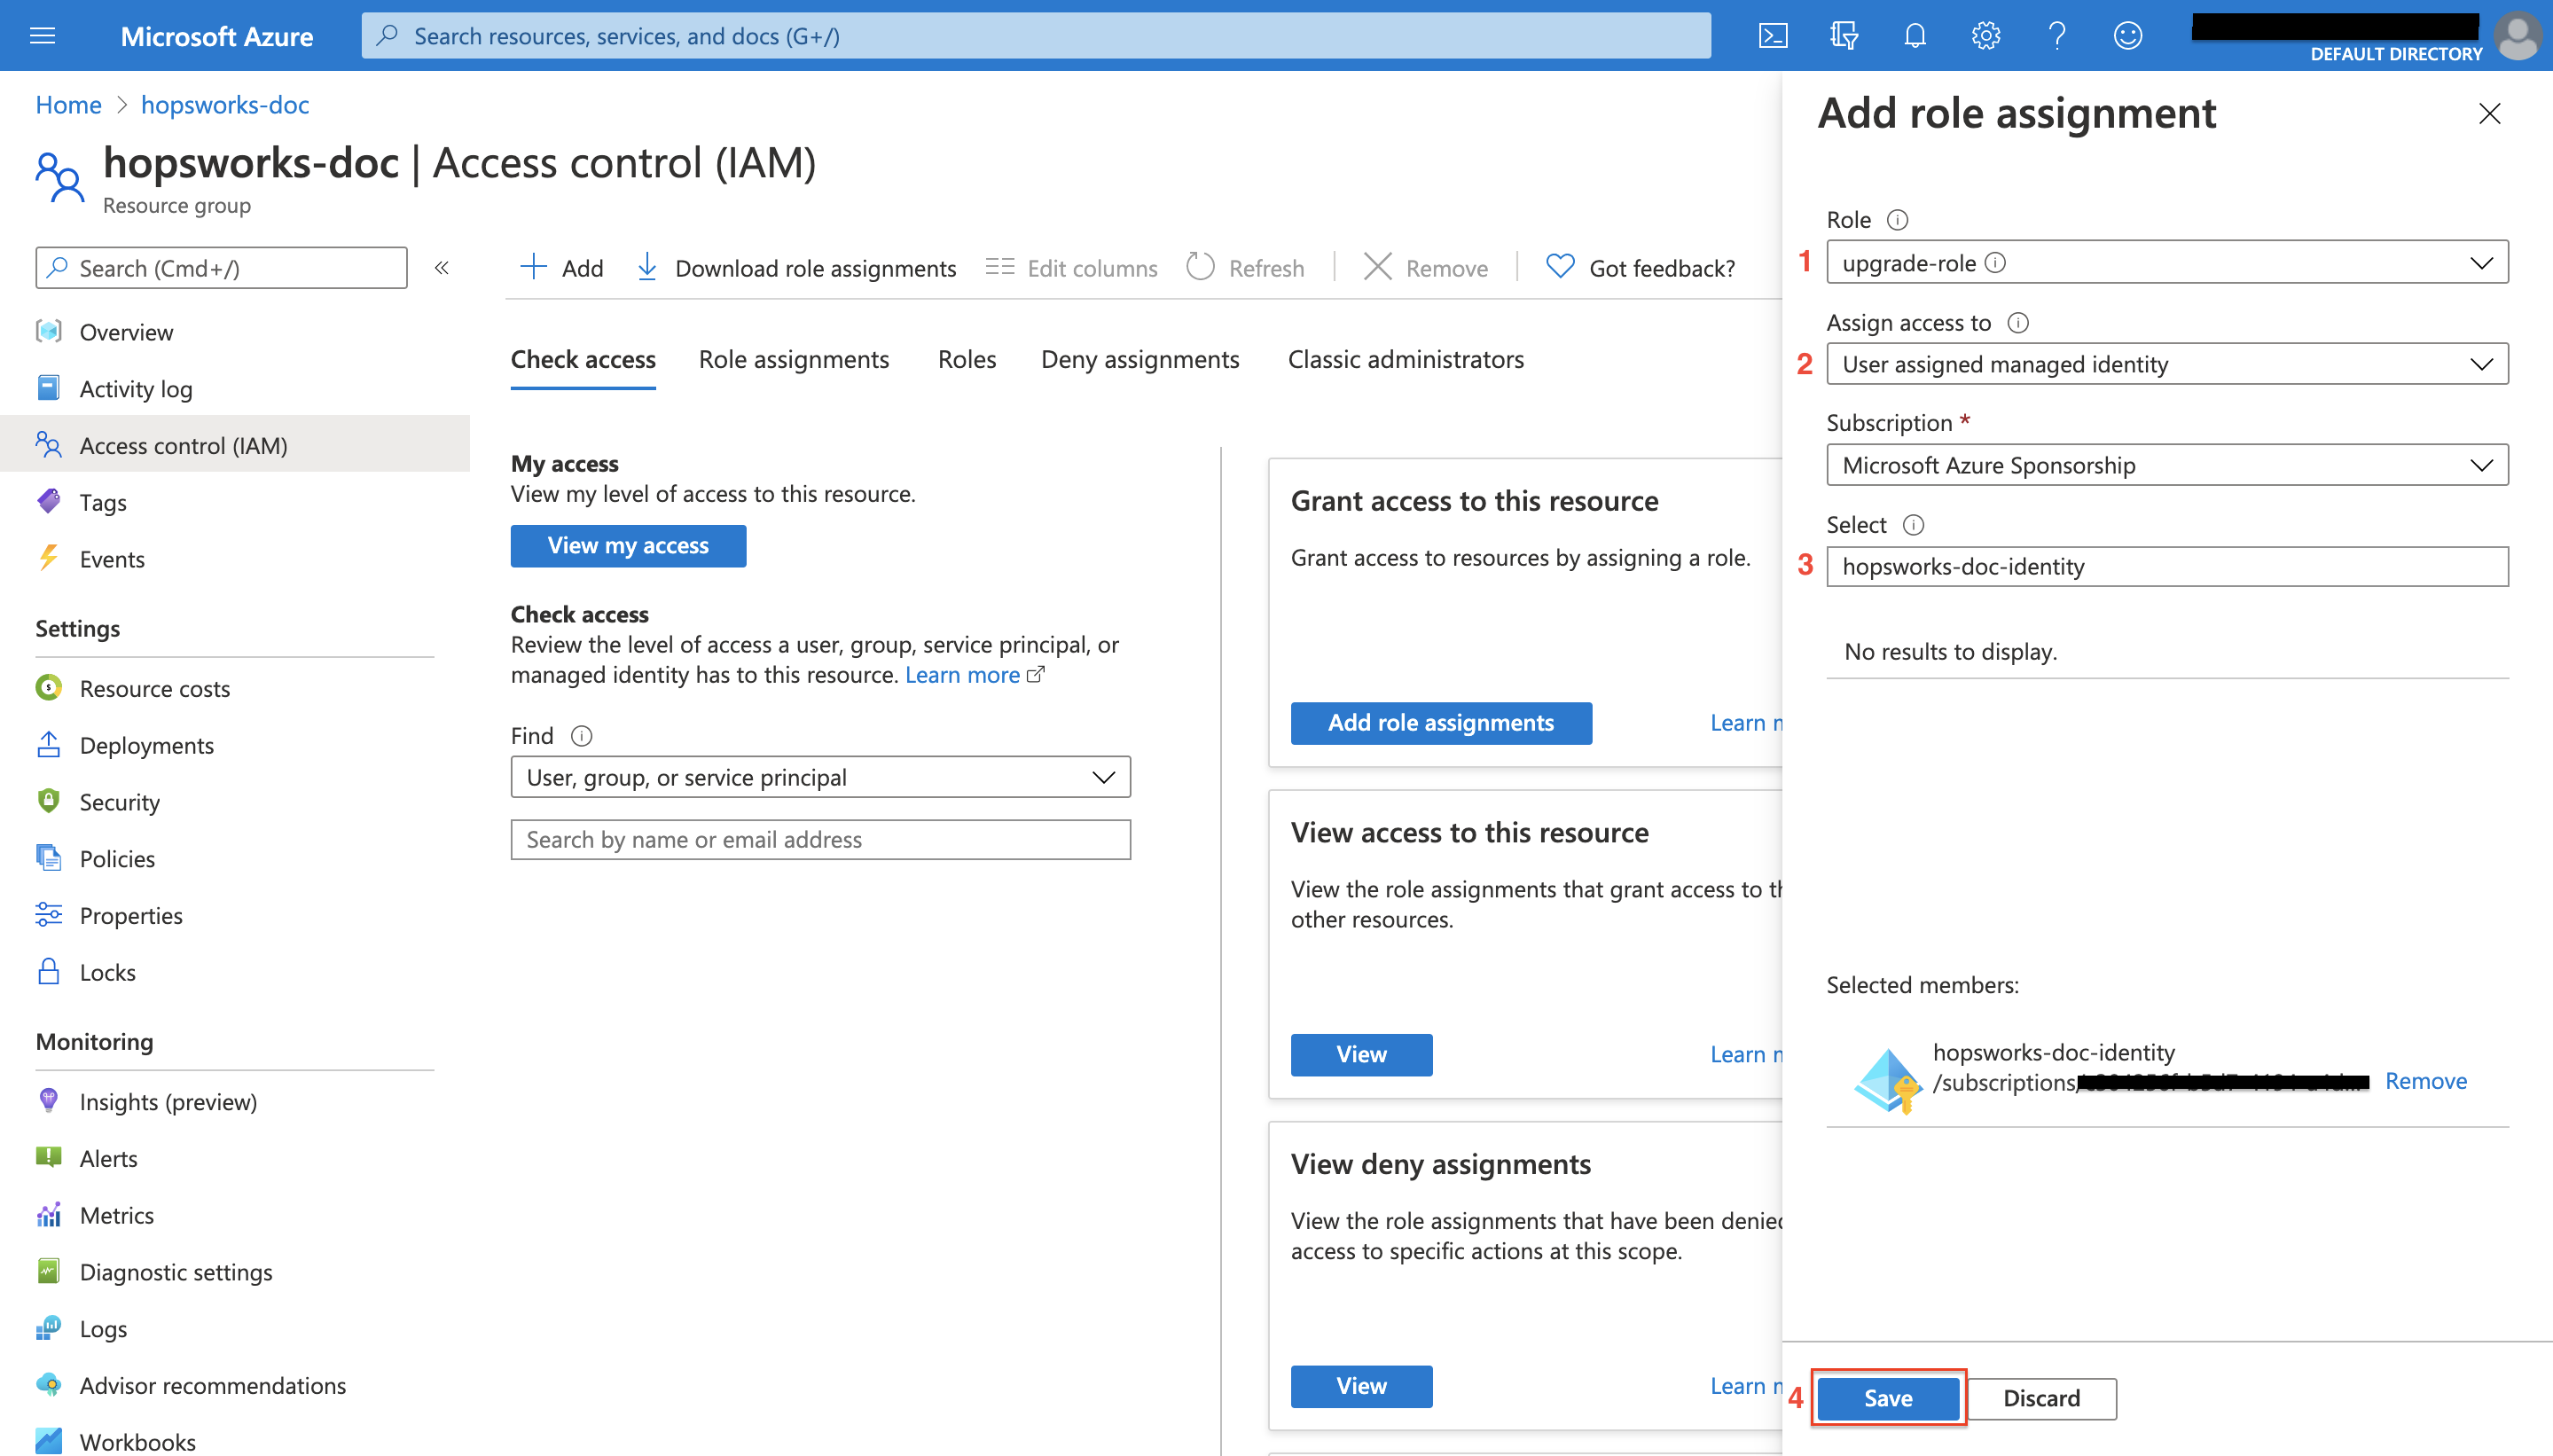2553x1456 pixels.
Task: Open the Cloud Shell icon
Action: (1772, 36)
